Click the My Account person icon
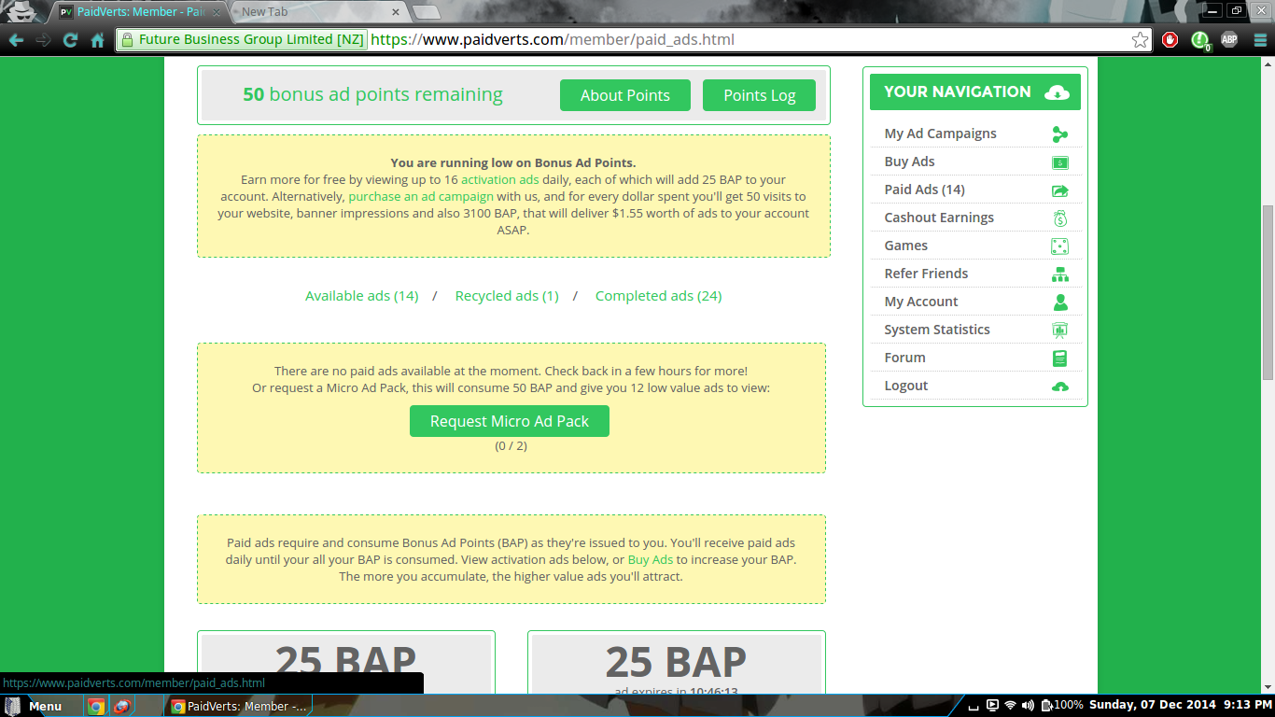Viewport: 1275px width, 717px height. coord(1059,302)
